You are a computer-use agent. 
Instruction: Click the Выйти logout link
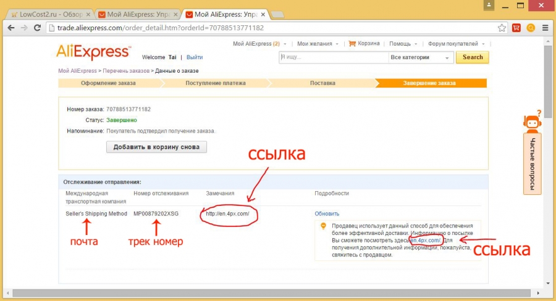pyautogui.click(x=195, y=57)
